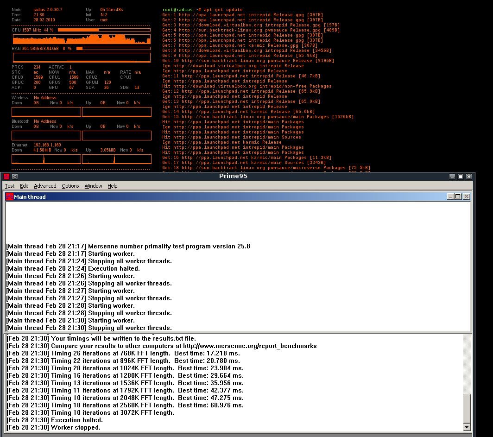Image resolution: width=493 pixels, height=437 pixels.
Task: Open the Window menu
Action: click(x=94, y=186)
